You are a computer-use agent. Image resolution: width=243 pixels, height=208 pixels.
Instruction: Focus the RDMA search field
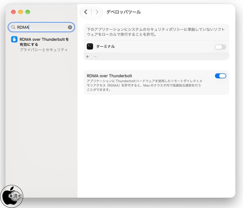click(41, 27)
